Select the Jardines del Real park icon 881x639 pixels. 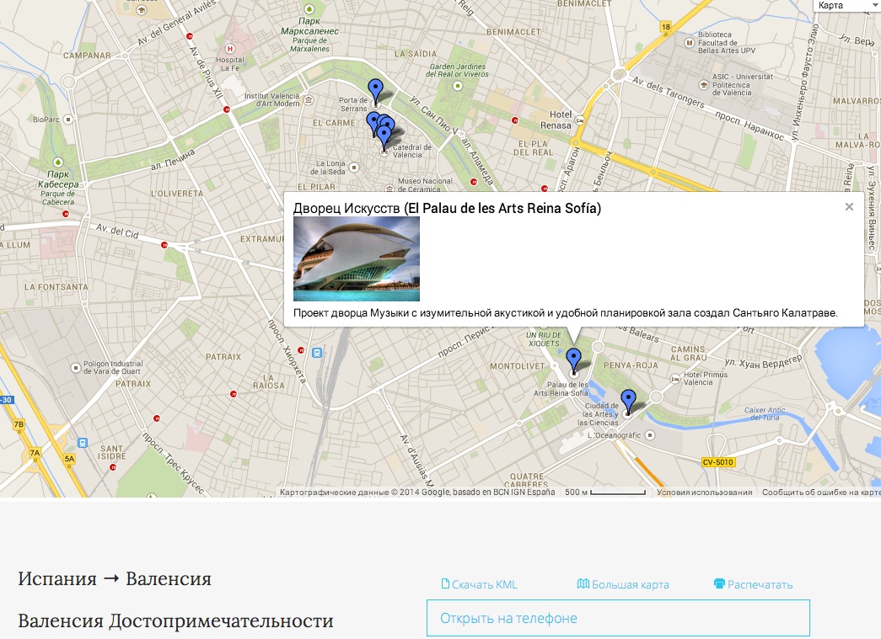[457, 86]
